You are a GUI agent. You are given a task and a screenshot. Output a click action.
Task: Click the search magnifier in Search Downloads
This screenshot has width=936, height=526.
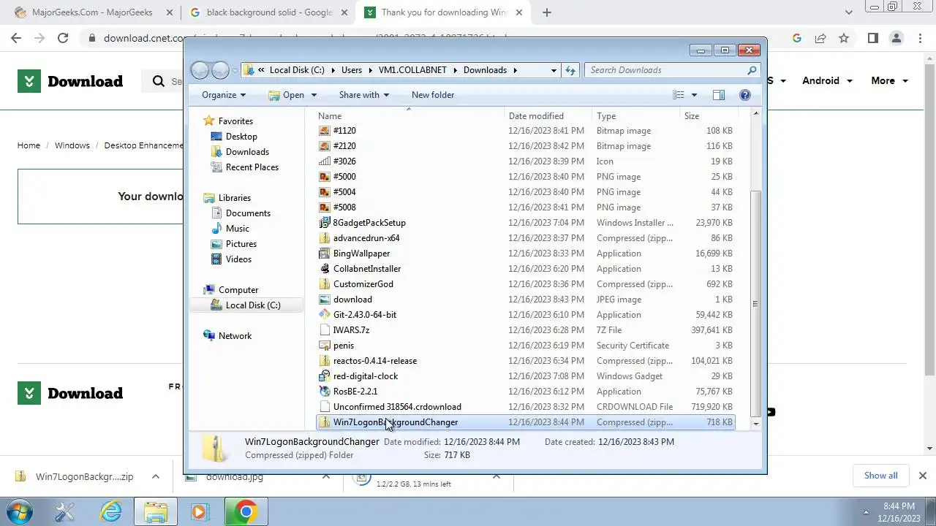pos(752,70)
